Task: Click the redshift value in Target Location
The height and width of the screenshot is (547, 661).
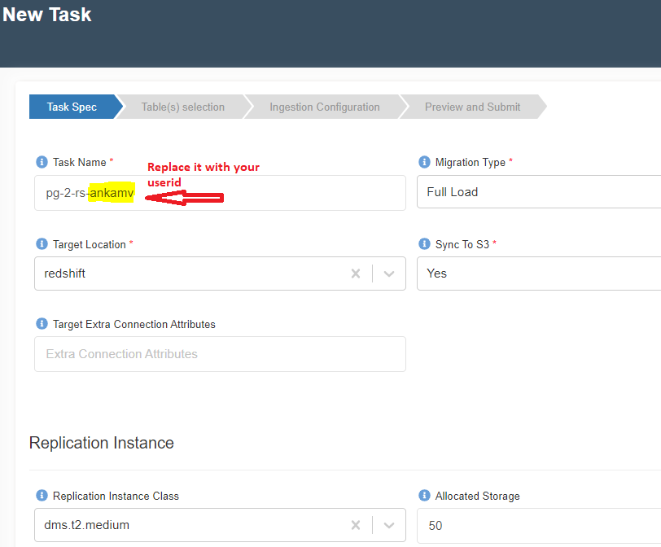Action: (64, 273)
